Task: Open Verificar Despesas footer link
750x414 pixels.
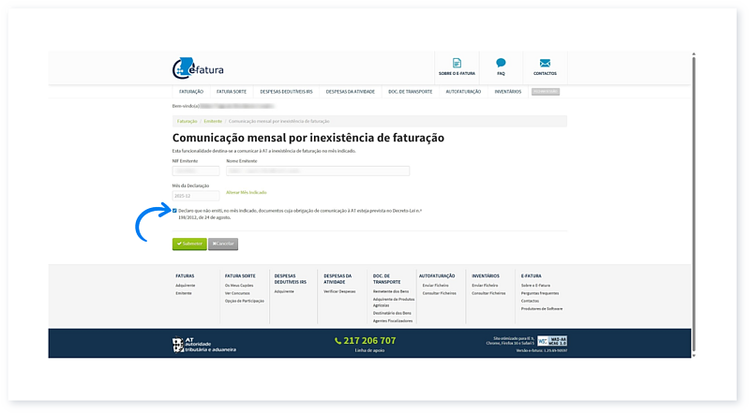Action: [x=339, y=291]
